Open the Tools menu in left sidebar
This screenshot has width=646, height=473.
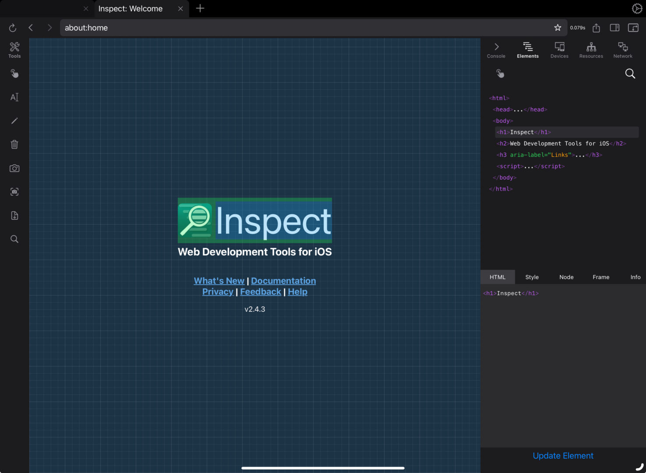(14, 50)
